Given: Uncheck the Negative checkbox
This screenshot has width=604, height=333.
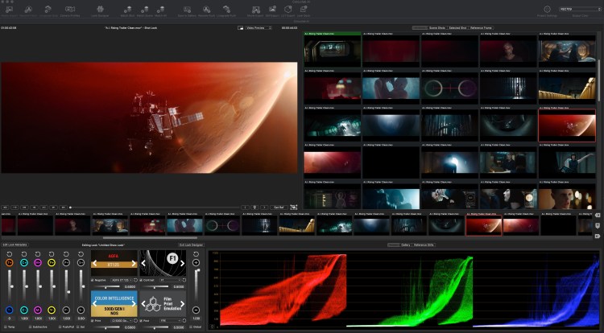Looking at the screenshot, I should tap(93, 281).
